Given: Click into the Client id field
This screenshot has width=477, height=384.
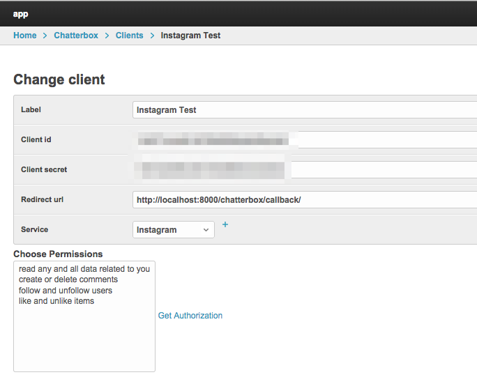Looking at the screenshot, I should coord(304,140).
